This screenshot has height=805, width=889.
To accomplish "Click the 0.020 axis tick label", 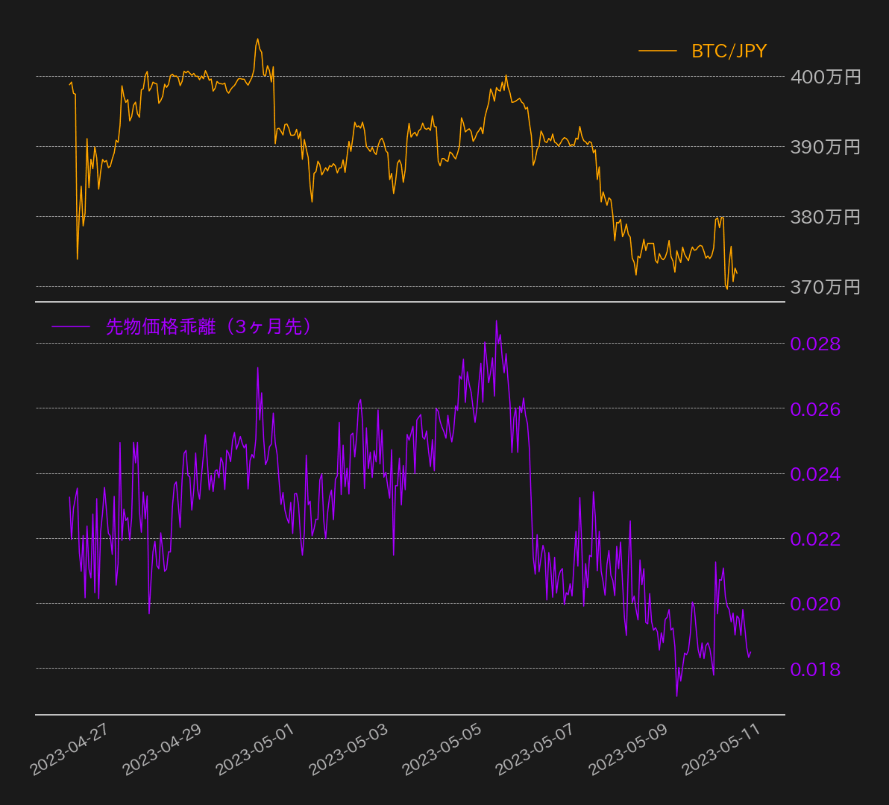I will pos(815,604).
